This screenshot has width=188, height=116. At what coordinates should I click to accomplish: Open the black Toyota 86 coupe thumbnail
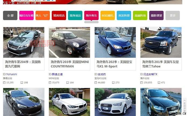click(24, 102)
